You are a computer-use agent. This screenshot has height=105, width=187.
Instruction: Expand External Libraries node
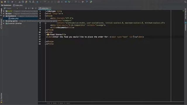[4, 23]
